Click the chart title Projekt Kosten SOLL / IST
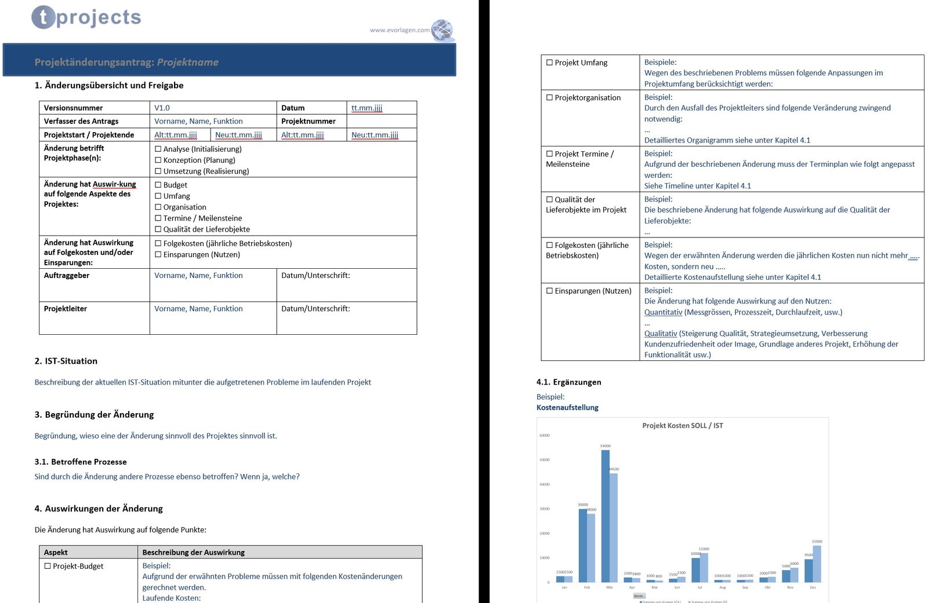Screen dimensions: 928x603 [x=683, y=425]
